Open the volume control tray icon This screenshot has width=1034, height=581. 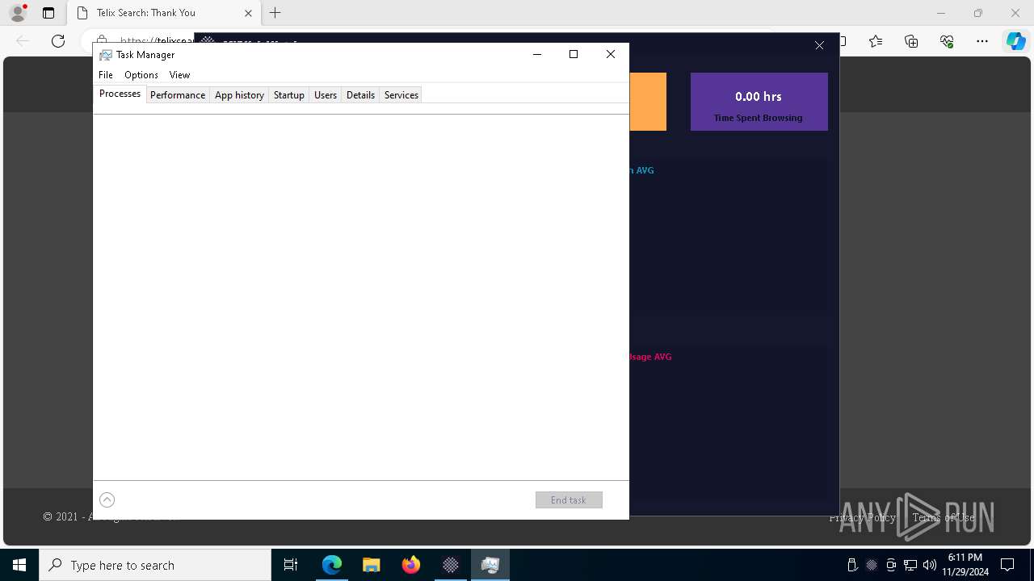930,565
